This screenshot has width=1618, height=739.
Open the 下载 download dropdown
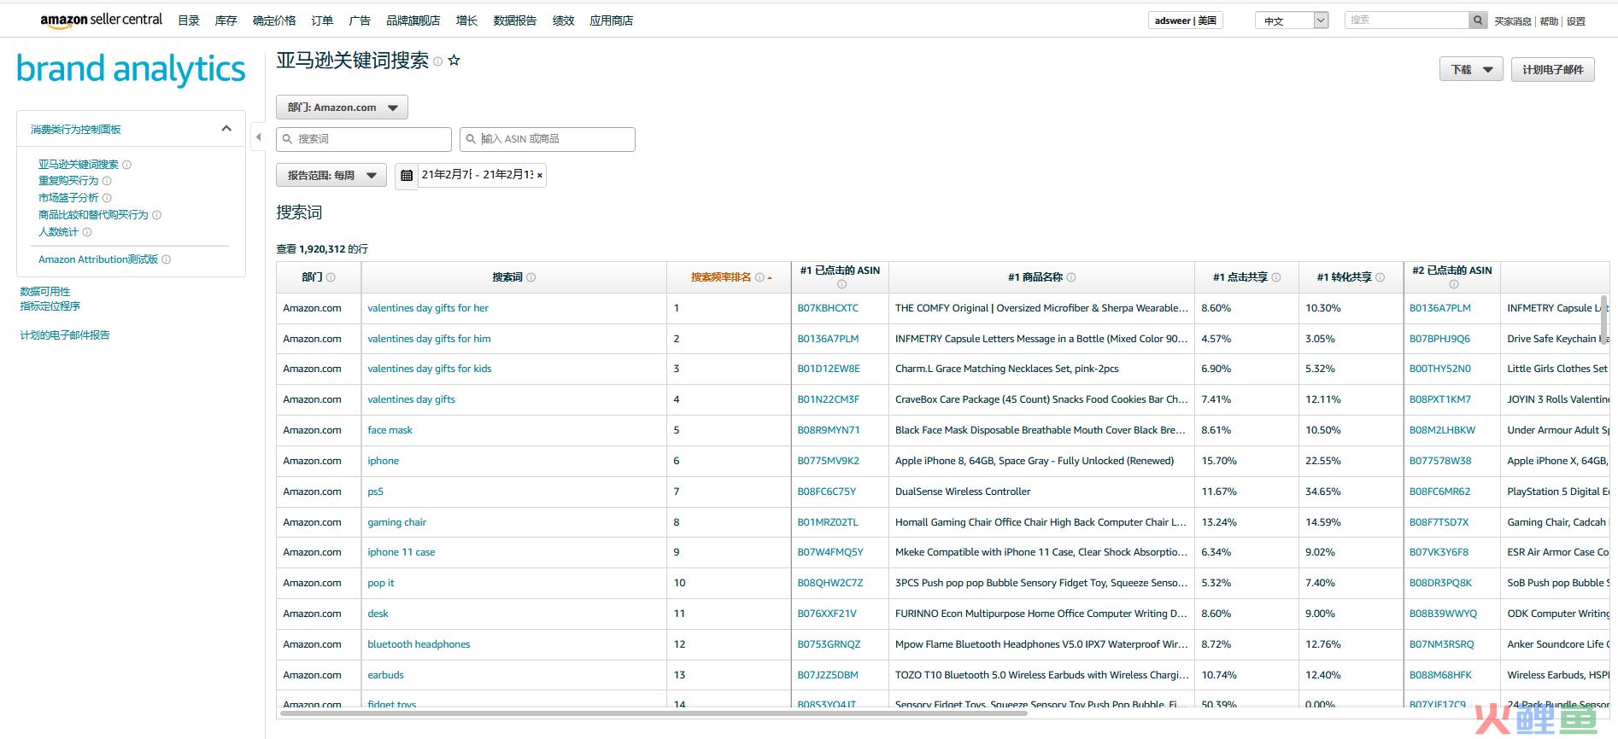click(x=1471, y=70)
